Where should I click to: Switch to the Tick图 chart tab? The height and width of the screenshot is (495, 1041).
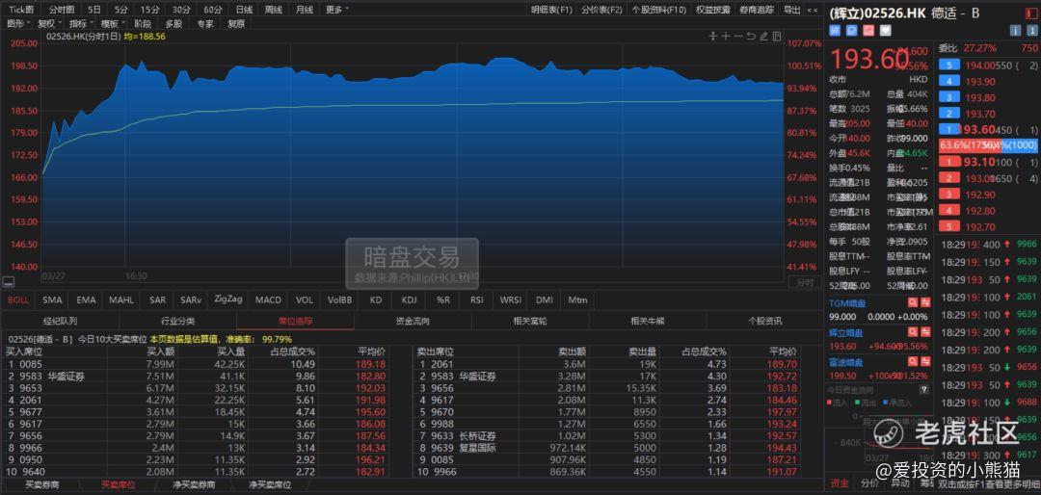point(22,10)
